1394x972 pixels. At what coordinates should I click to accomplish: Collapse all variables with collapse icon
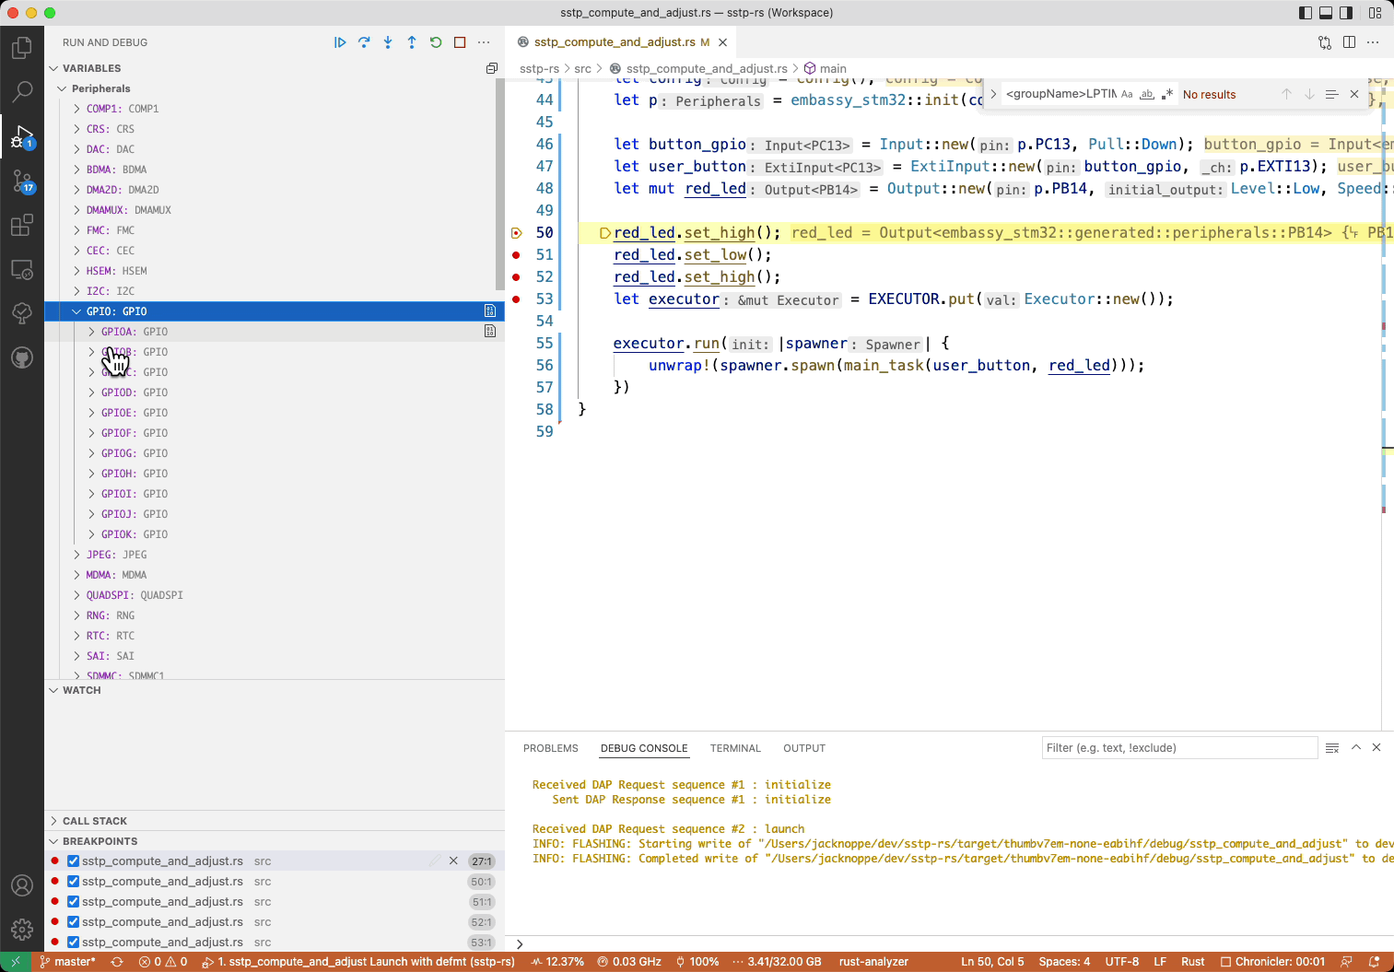pyautogui.click(x=491, y=68)
